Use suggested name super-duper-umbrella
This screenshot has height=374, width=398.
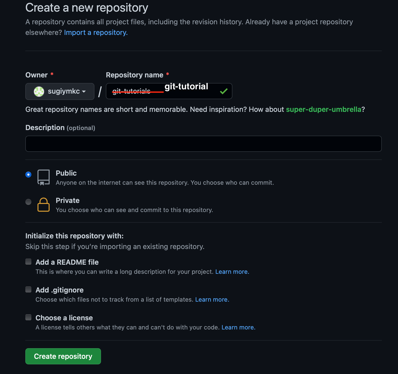(324, 109)
